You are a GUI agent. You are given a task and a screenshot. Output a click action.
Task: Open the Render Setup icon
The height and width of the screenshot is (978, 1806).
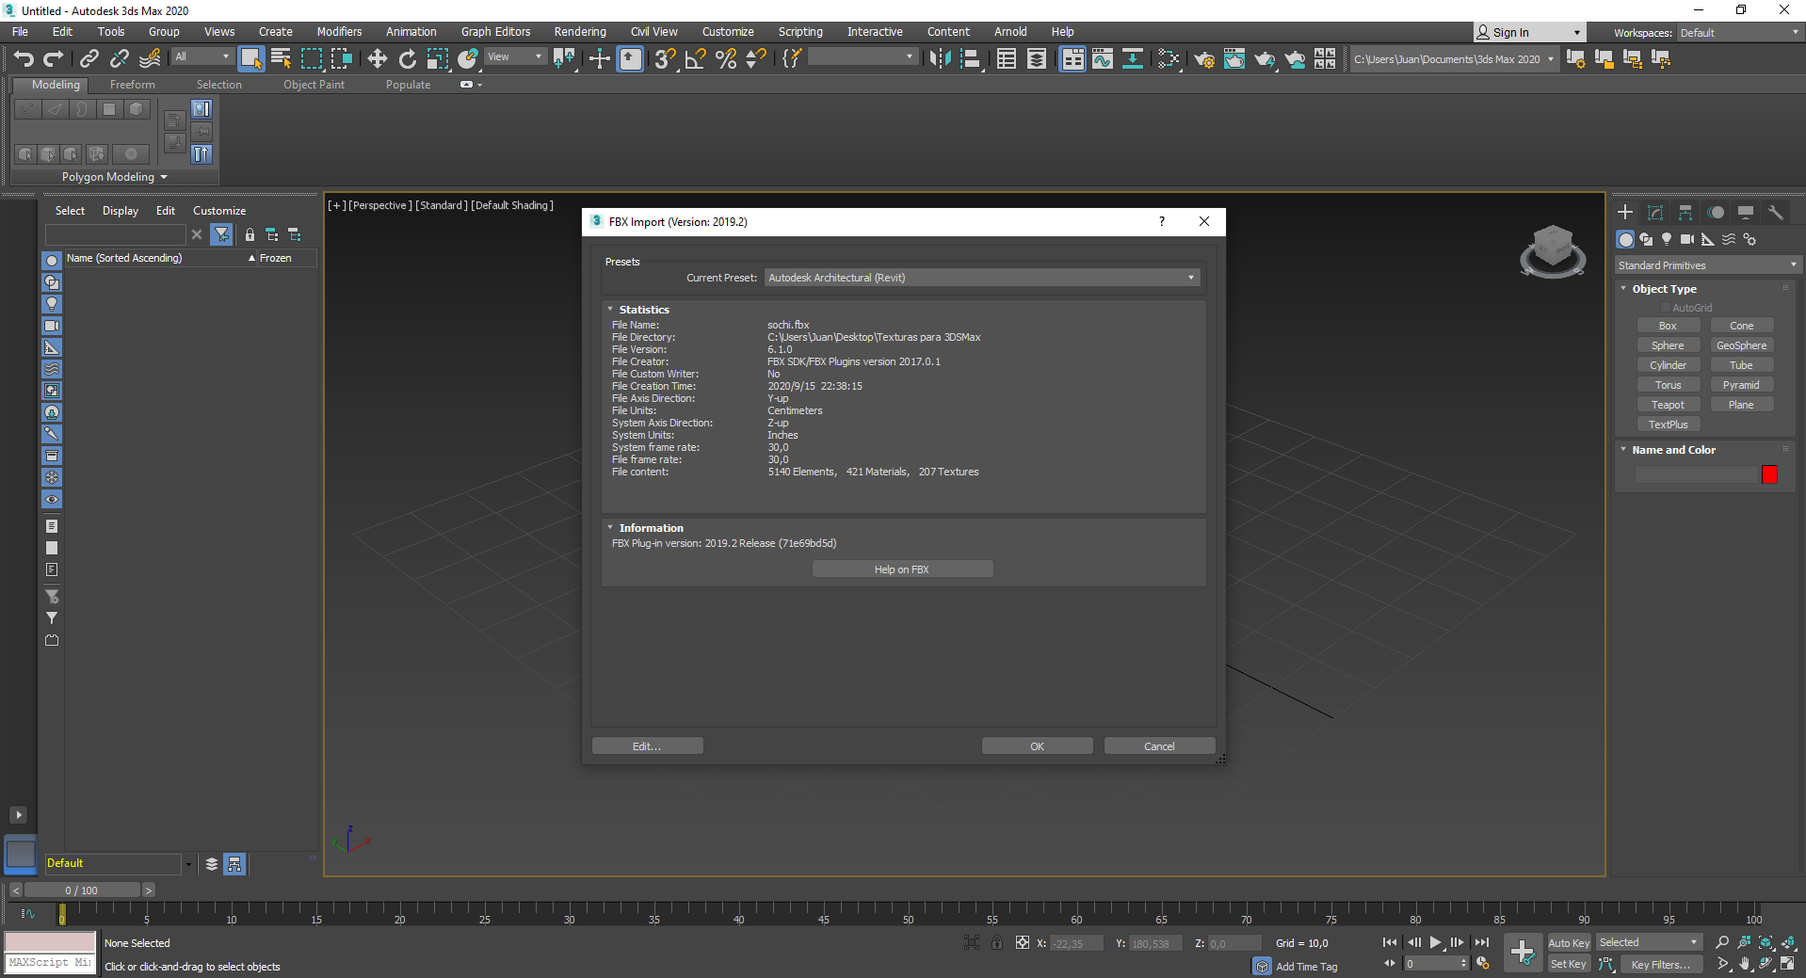[1204, 59]
